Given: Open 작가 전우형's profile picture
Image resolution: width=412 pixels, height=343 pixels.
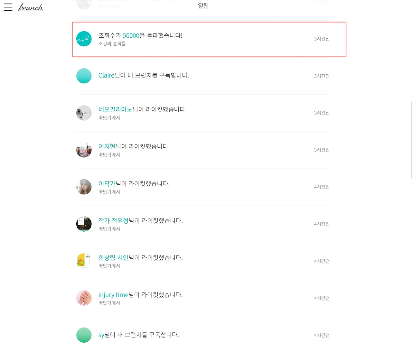Looking at the screenshot, I should tap(84, 224).
